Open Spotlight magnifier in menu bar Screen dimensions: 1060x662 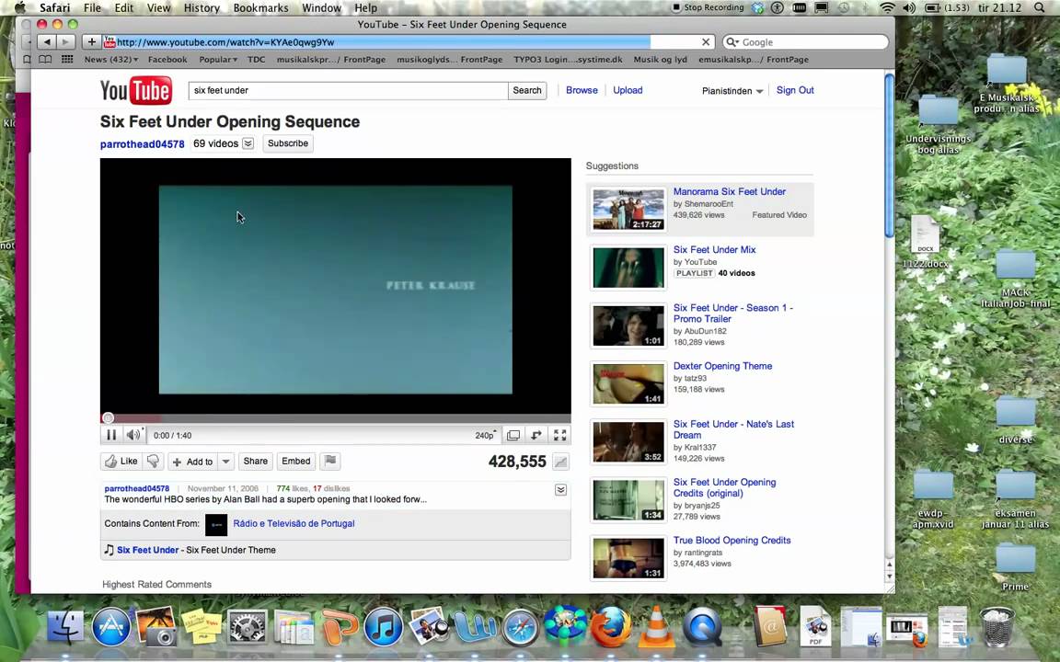(x=1040, y=8)
